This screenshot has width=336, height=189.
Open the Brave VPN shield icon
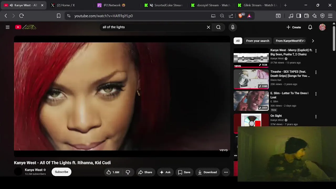point(322,16)
